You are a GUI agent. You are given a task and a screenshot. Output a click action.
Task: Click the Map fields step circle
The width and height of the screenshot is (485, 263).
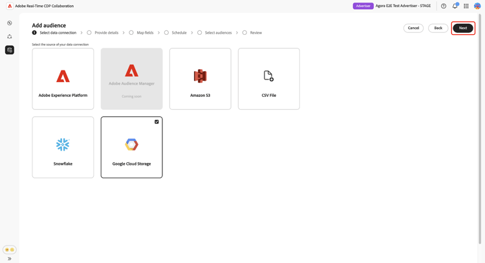click(131, 32)
